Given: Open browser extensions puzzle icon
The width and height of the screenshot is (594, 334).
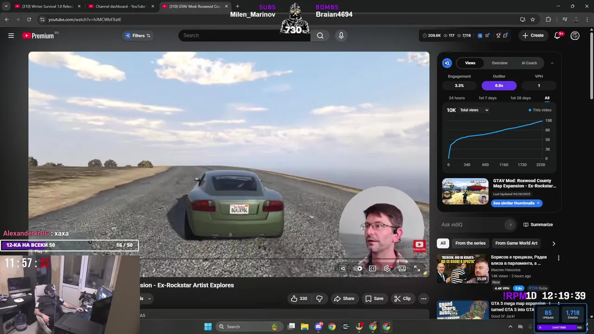Looking at the screenshot, I should [x=549, y=19].
